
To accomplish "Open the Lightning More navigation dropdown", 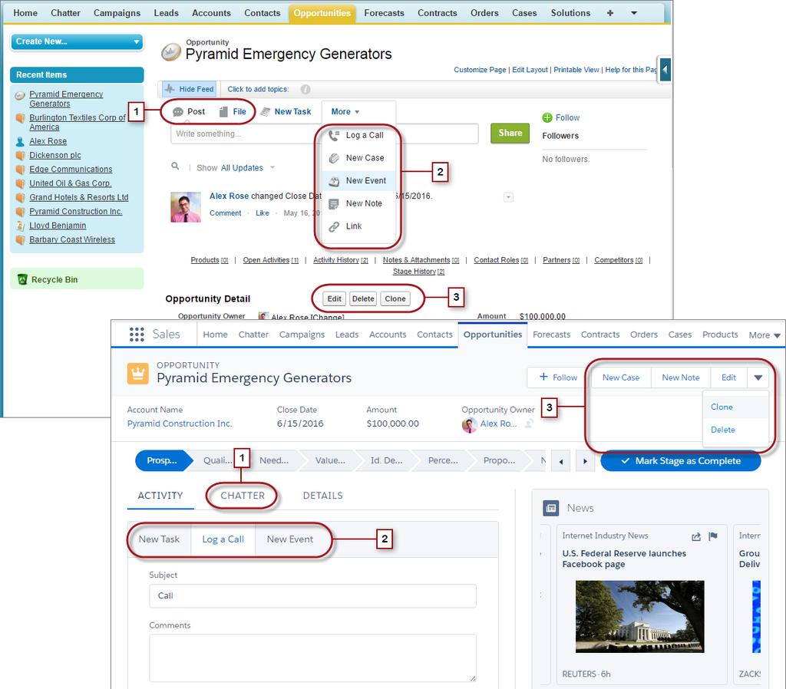I will point(764,335).
